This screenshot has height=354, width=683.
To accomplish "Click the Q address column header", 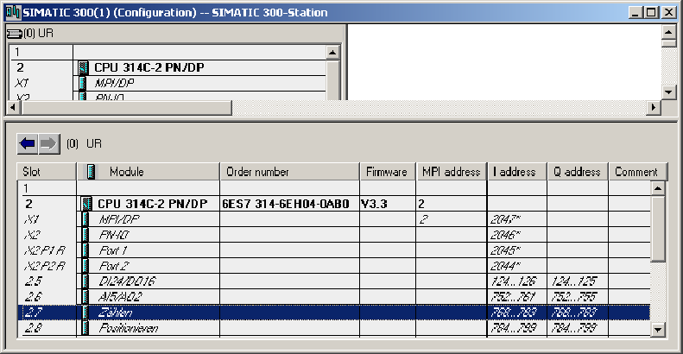I will [578, 172].
